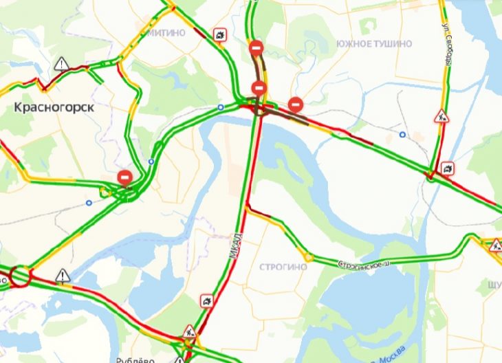Image resolution: width=502 pixels, height=363 pixels.
Task: Click the Строгино district label
Action: 283,267
